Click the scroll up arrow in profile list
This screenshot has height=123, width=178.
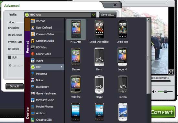[x=149, y=20]
